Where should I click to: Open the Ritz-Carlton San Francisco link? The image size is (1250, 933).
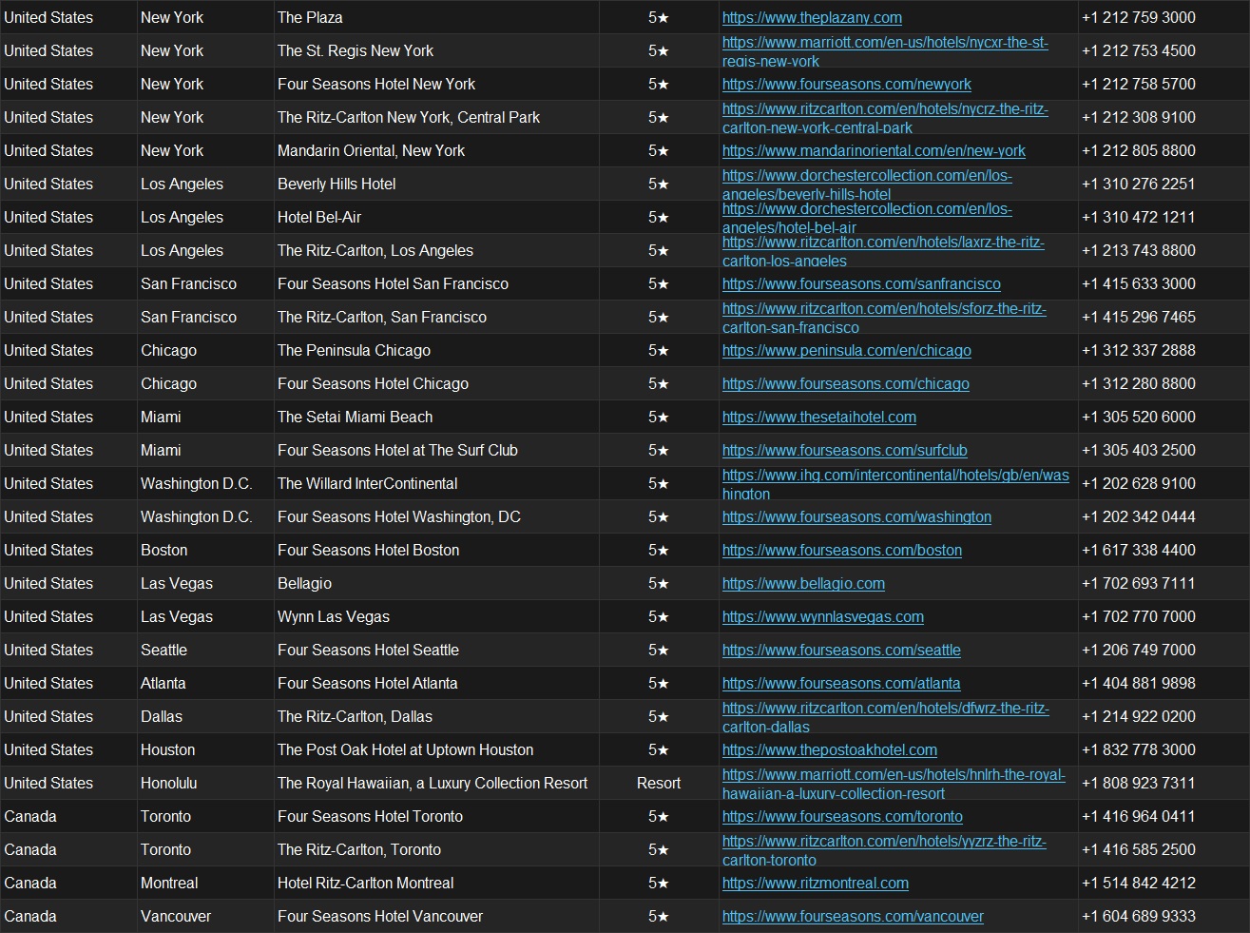[x=884, y=318]
